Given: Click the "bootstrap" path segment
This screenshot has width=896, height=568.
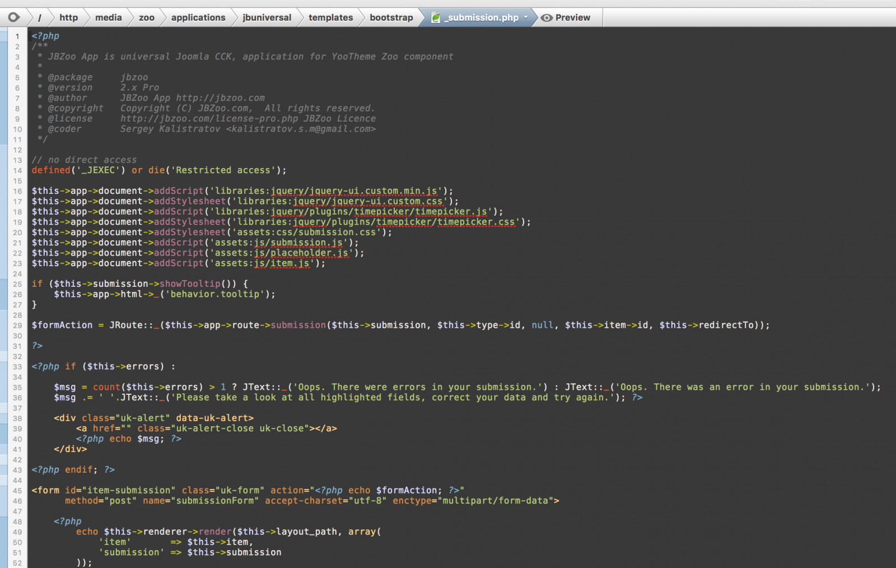Looking at the screenshot, I should (x=391, y=18).
